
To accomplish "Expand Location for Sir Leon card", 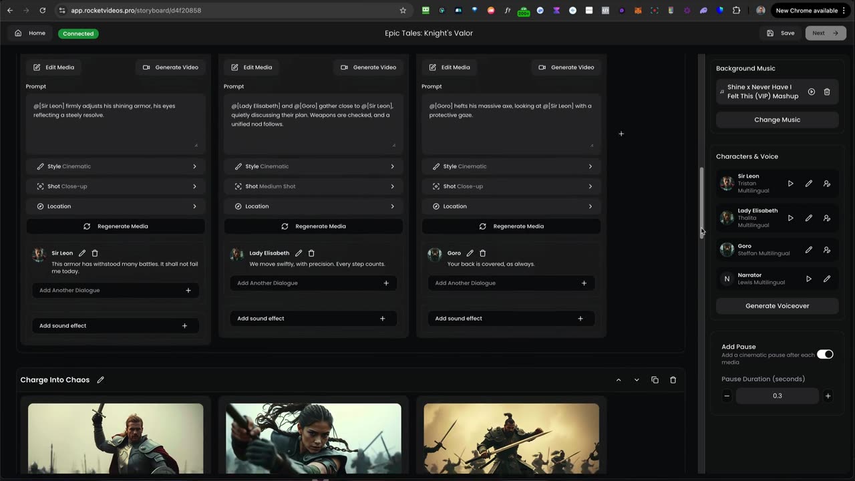I will [x=116, y=206].
